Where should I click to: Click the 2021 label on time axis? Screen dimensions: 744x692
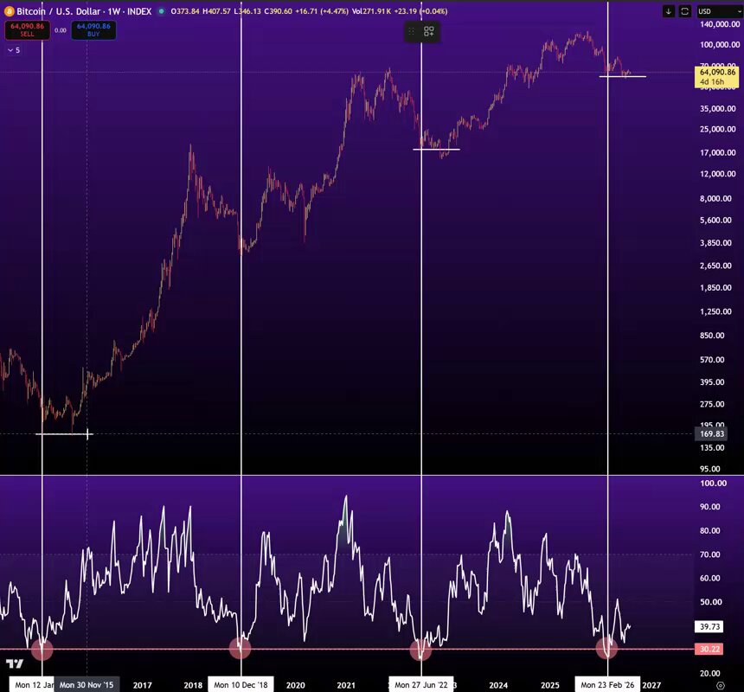point(346,685)
